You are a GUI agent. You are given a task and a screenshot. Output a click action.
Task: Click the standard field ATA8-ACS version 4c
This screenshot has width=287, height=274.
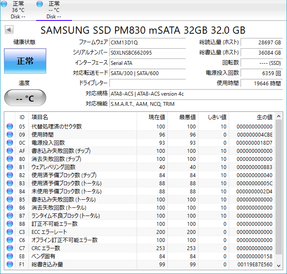point(196,94)
